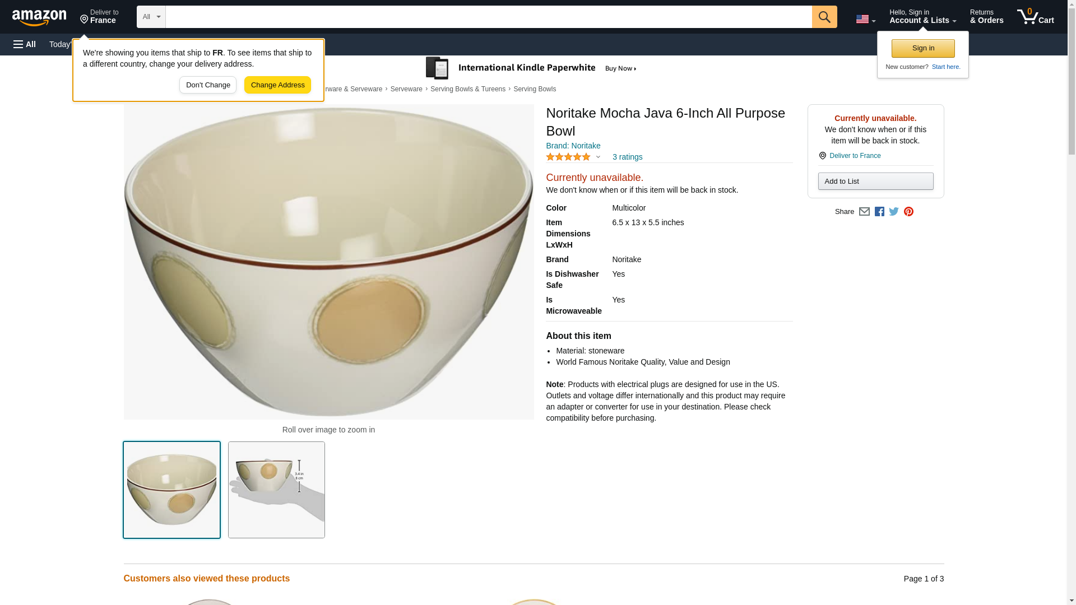Go to the Serveware breadcrumb
The image size is (1076, 605).
[406, 89]
